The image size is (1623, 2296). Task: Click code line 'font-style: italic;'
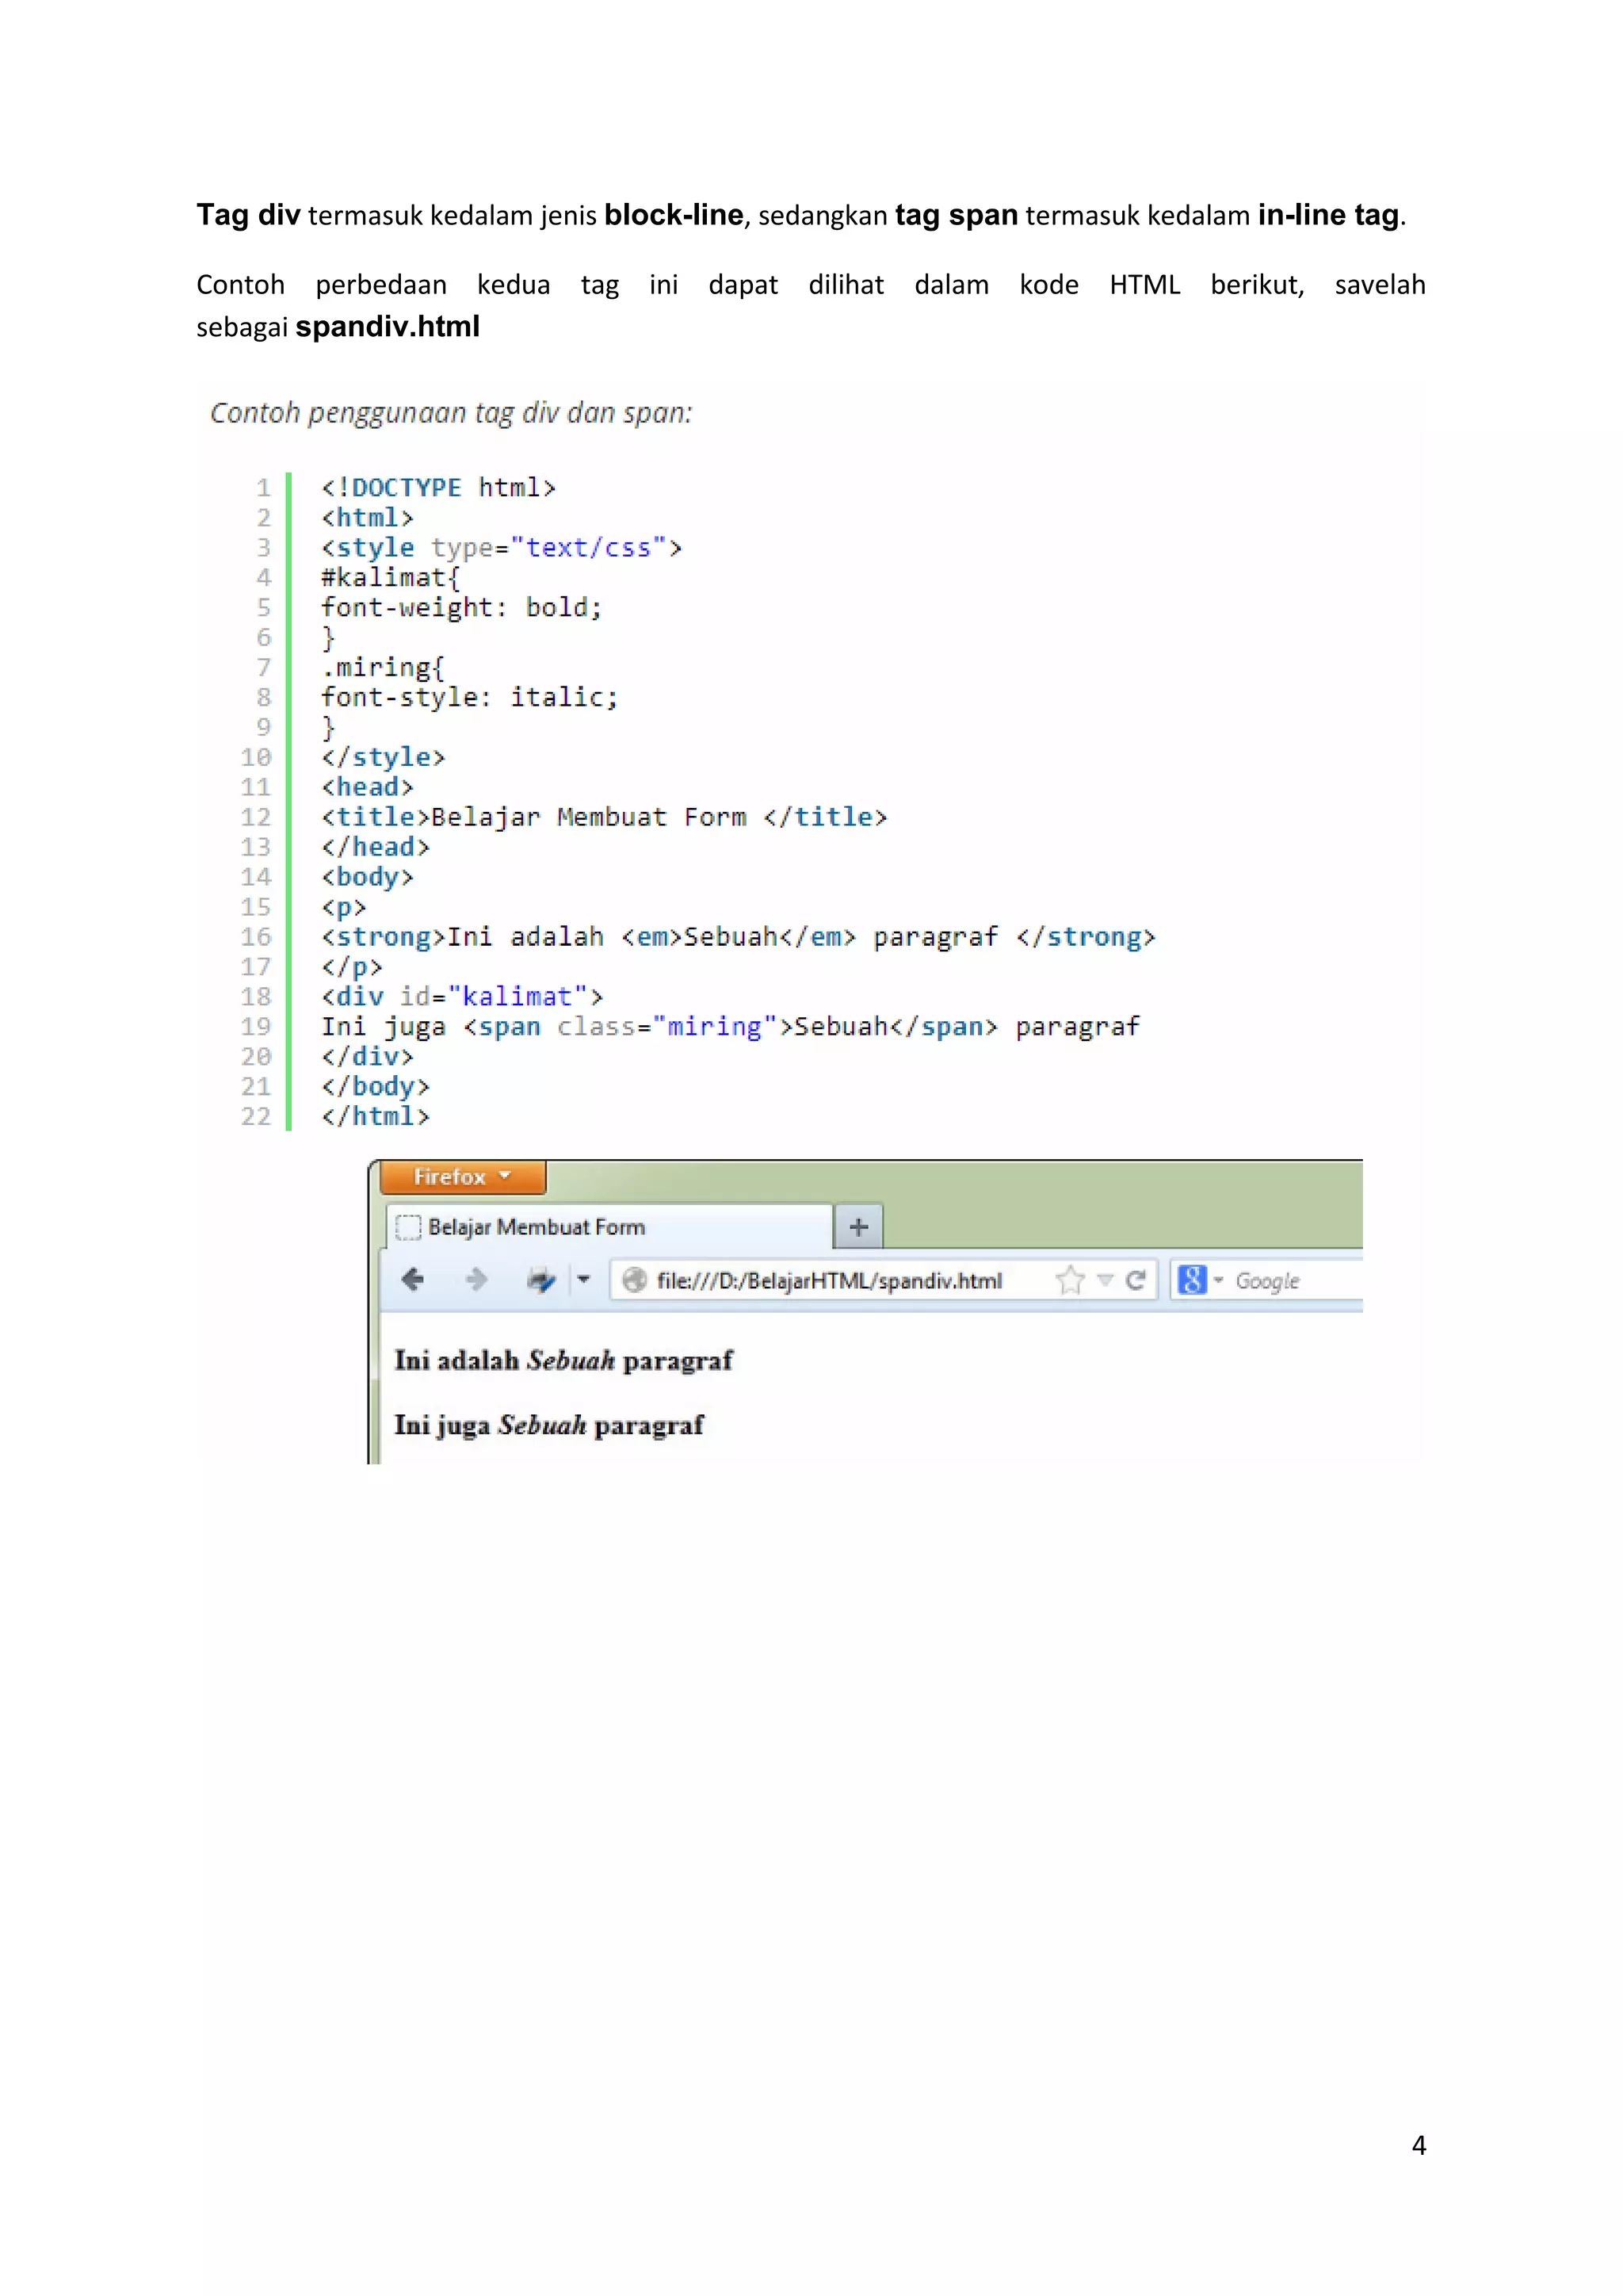(468, 698)
